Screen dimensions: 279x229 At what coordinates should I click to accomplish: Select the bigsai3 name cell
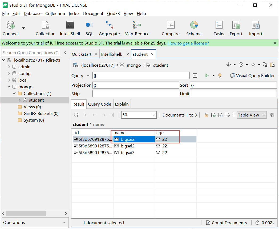pos(134,152)
